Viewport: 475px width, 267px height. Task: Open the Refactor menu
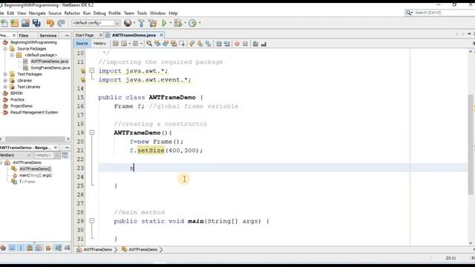click(x=72, y=13)
